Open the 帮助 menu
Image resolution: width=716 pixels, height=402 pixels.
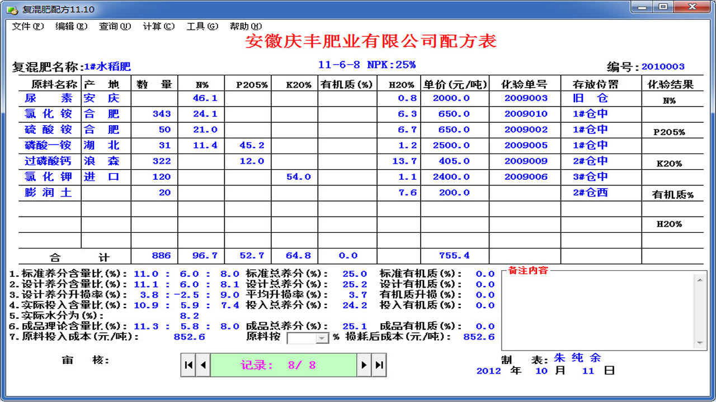[x=246, y=26]
